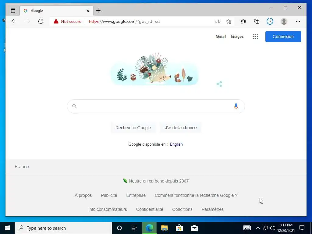Show hidden system tray icons
Screen dimensions: 312x234
tap(258, 228)
